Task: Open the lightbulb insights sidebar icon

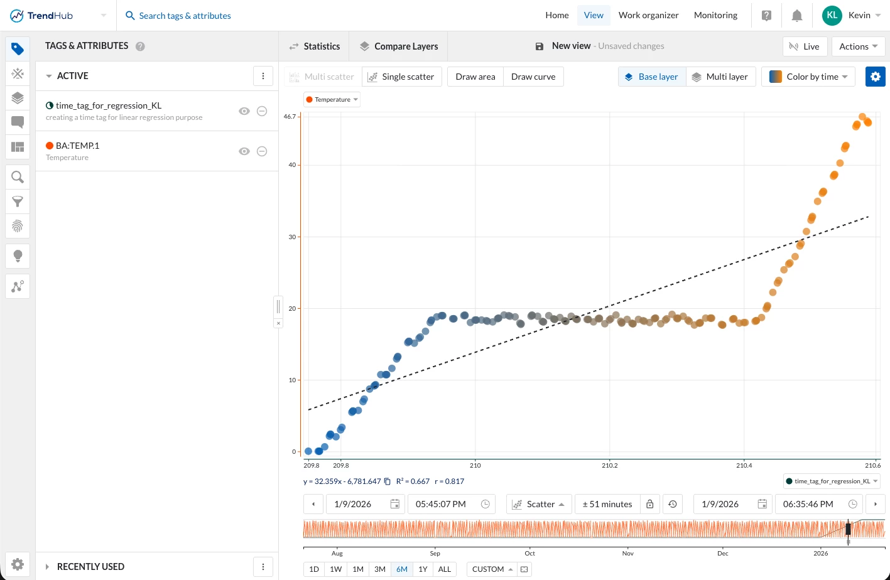Action: coord(18,255)
